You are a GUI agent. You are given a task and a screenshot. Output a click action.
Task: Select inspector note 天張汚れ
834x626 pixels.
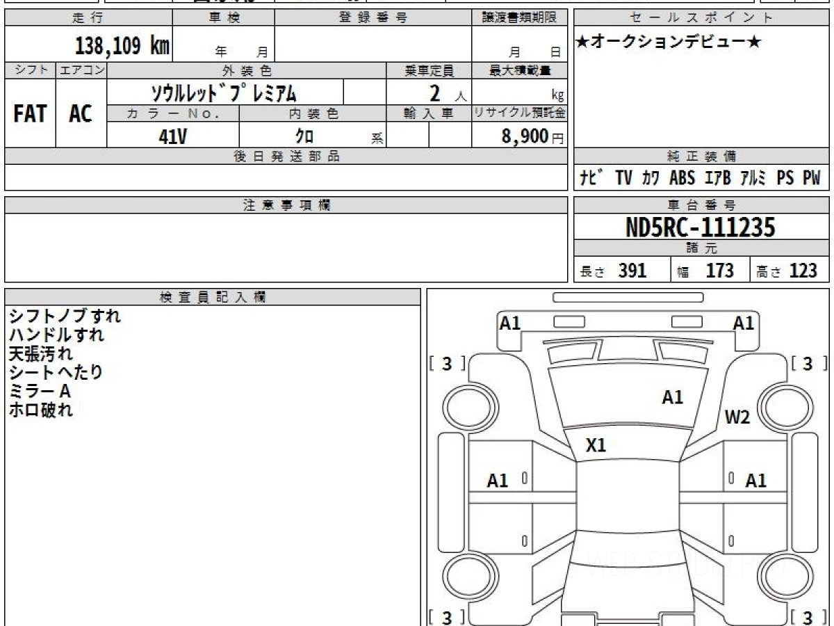click(x=40, y=353)
